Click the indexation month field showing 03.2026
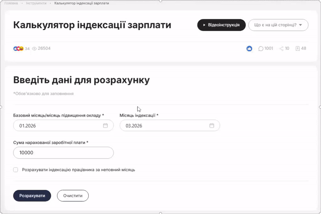The height and width of the screenshot is (214, 321). [x=165, y=125]
